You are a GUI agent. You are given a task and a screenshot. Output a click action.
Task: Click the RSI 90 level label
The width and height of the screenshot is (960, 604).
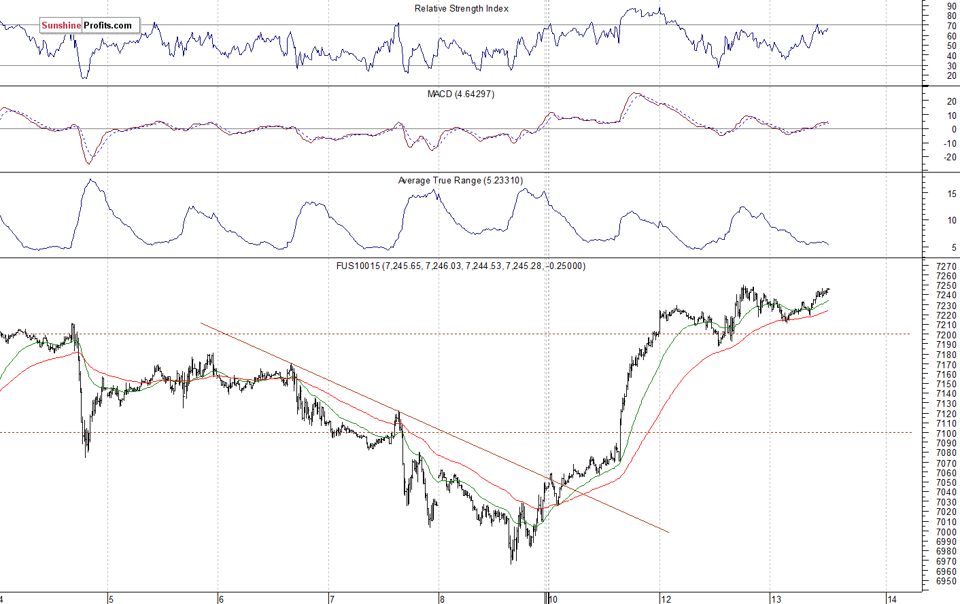pyautogui.click(x=951, y=6)
